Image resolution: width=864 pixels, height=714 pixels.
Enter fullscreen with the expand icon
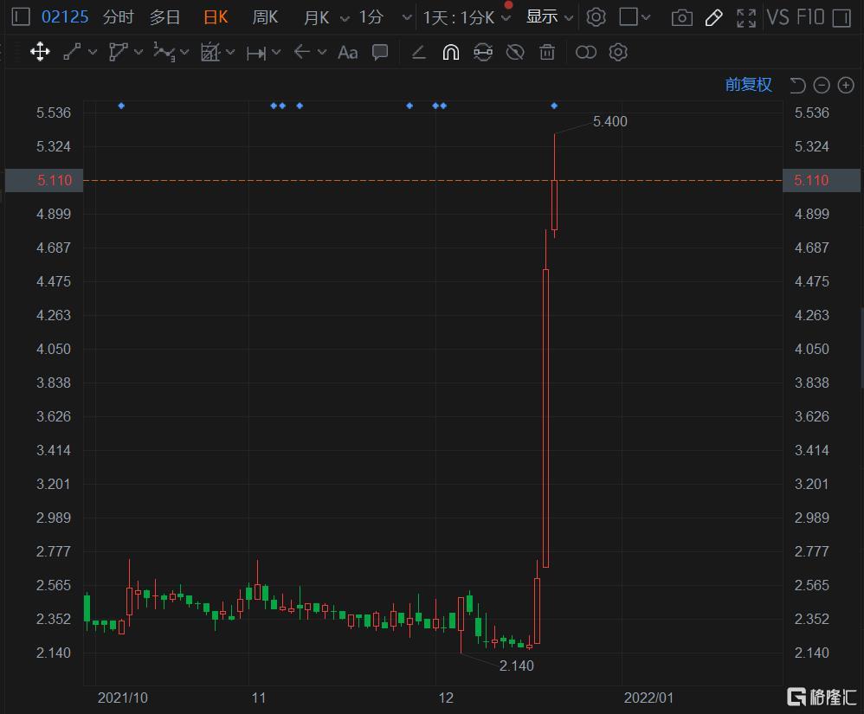pyautogui.click(x=746, y=17)
